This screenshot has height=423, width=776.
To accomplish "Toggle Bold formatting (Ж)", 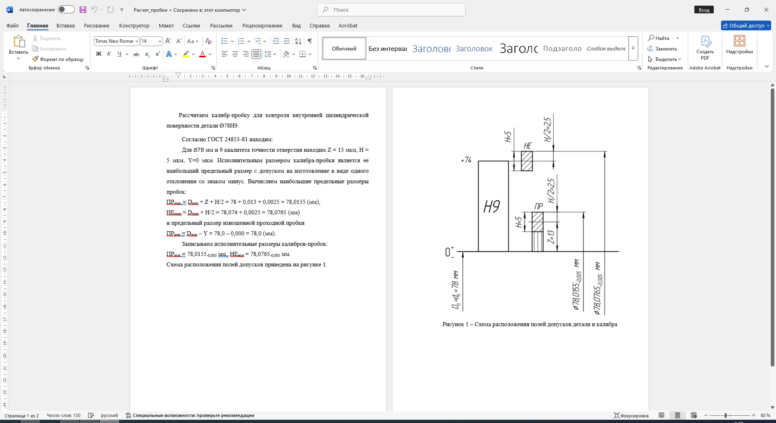I will 98,54.
